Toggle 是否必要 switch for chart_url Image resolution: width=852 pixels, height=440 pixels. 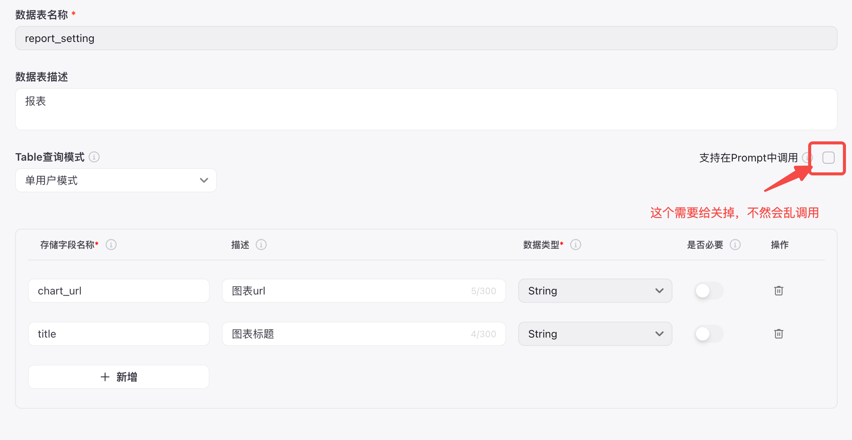(x=709, y=291)
